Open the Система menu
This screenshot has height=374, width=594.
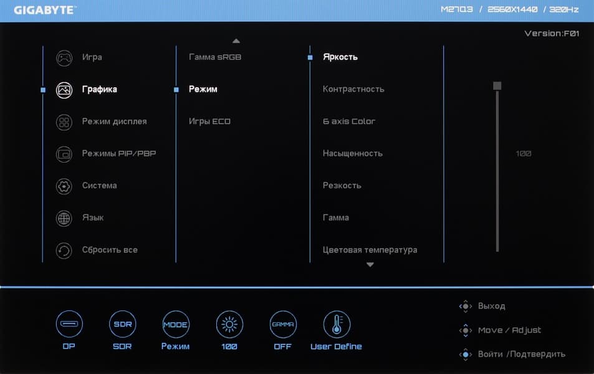[x=99, y=186]
